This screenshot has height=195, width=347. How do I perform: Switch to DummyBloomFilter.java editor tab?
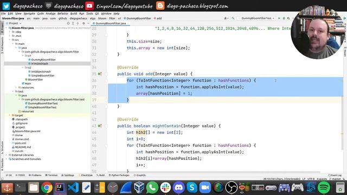(x=111, y=23)
